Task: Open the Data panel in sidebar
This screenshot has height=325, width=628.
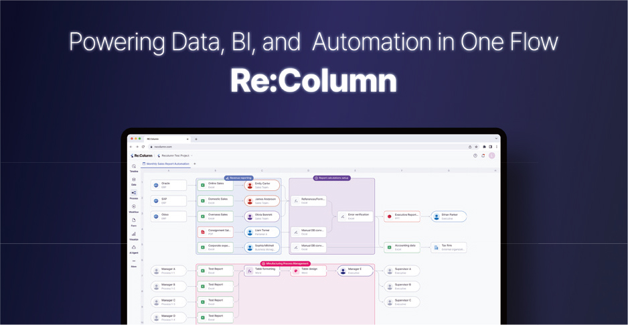Action: (x=134, y=181)
